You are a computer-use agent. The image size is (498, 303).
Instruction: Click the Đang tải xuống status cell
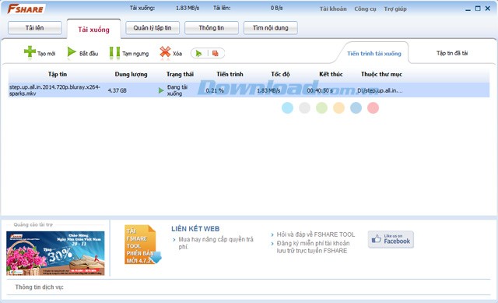(x=177, y=90)
